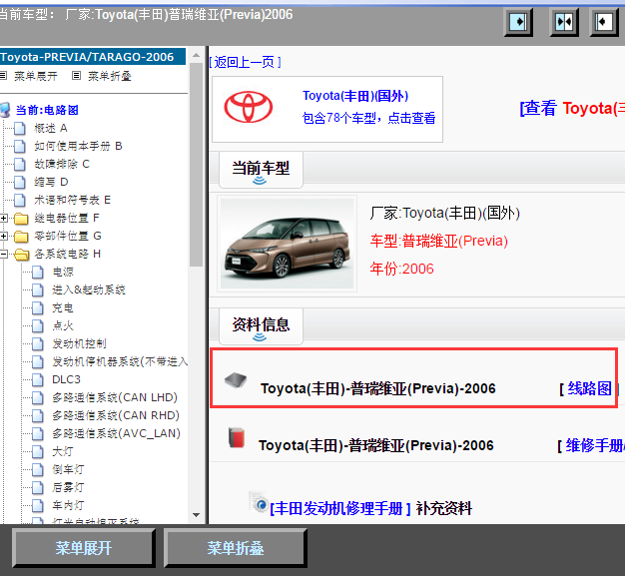Open tree item 车内灯
625x580 pixels.
coord(68,506)
